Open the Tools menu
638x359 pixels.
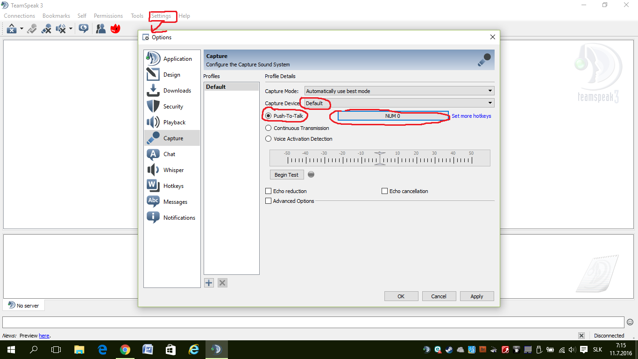coord(137,16)
